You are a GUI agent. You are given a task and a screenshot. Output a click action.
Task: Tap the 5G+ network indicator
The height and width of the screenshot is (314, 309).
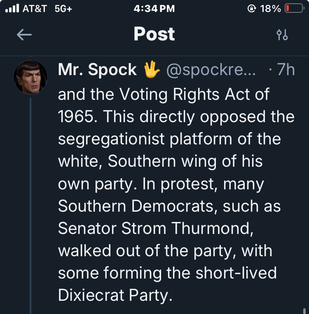tap(63, 9)
